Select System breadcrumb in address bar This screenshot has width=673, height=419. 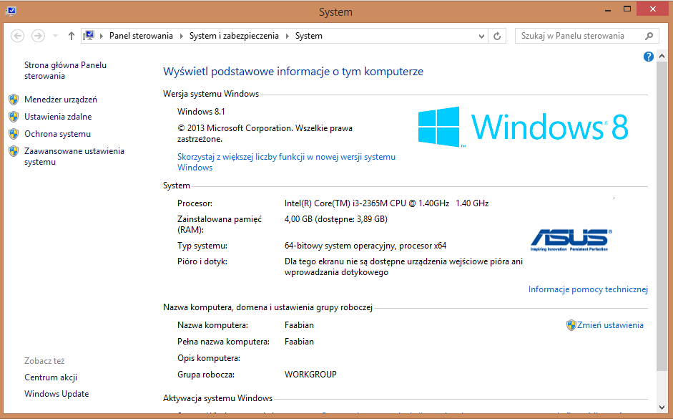pos(308,36)
